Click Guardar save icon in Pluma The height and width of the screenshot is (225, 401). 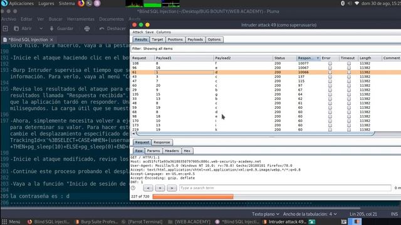point(51,29)
